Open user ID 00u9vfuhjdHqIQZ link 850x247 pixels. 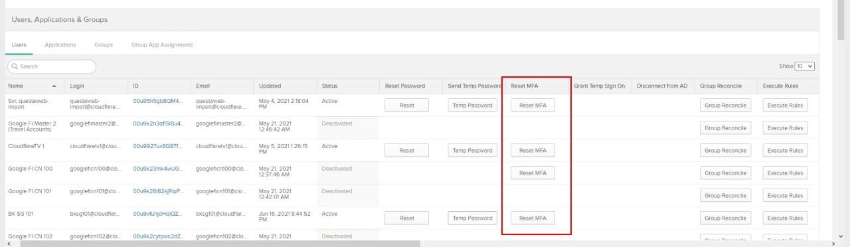point(157,214)
